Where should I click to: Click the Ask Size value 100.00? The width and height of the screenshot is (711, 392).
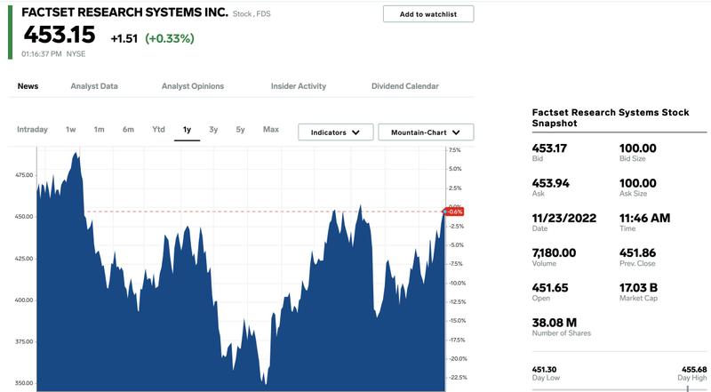pos(637,183)
